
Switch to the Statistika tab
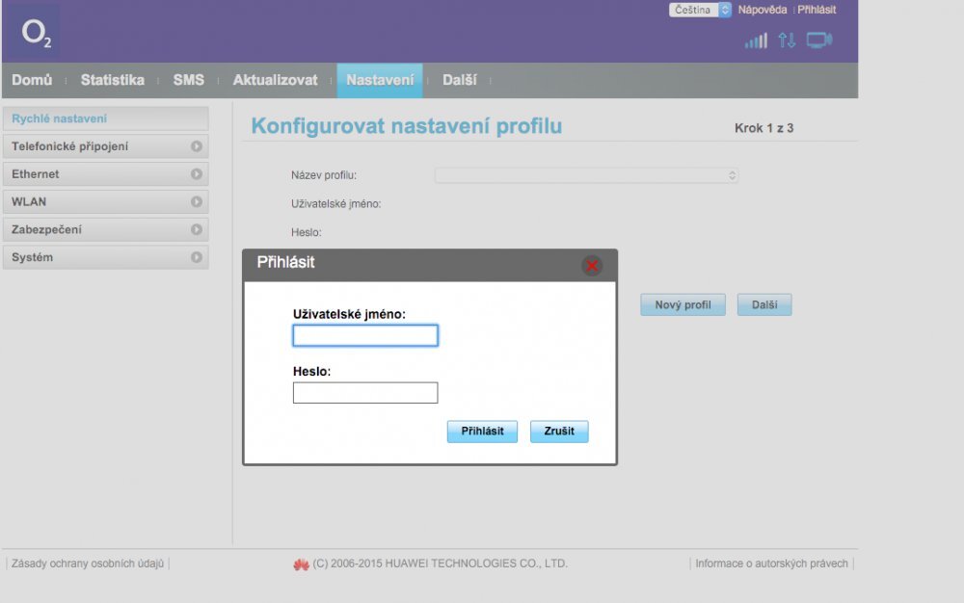coord(112,80)
